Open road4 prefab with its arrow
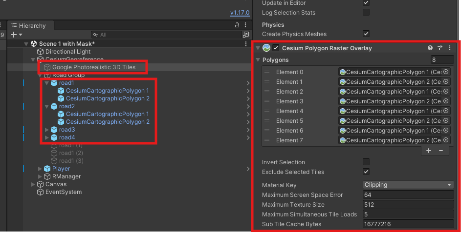 pyautogui.click(x=248, y=137)
